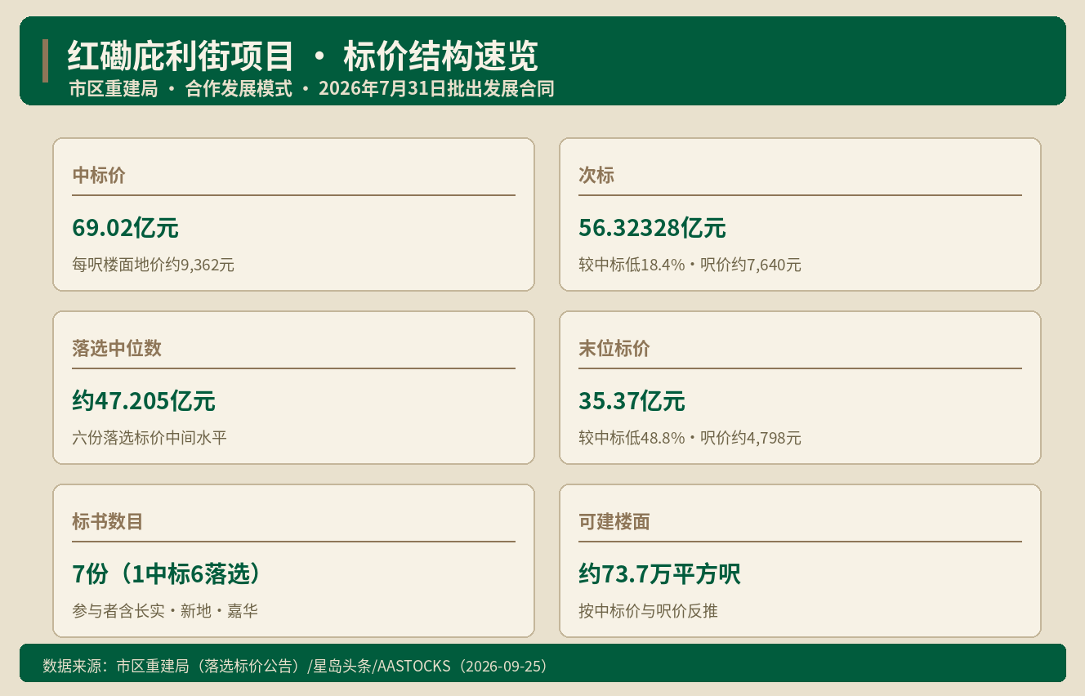Viewport: 1085px width, 696px height.
Task: Click the note 六份落选标价中间水平
Action: [x=149, y=438]
